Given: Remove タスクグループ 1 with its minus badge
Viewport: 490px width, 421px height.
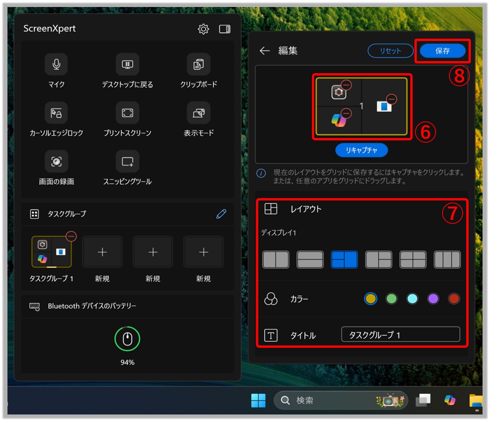Looking at the screenshot, I should pos(71,236).
